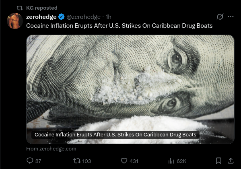Click the headline caption overlay on the card
This screenshot has width=241, height=169.
pyautogui.click(x=115, y=135)
